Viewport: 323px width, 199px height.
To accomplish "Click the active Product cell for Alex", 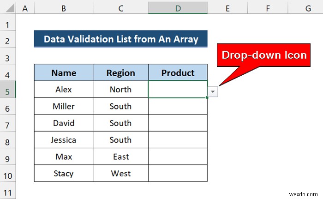I will tap(178, 89).
